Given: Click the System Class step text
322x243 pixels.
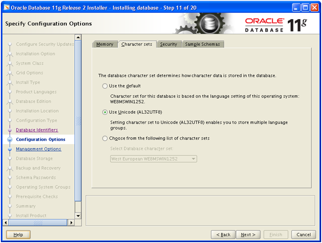Looking at the screenshot, I should pos(30,63).
